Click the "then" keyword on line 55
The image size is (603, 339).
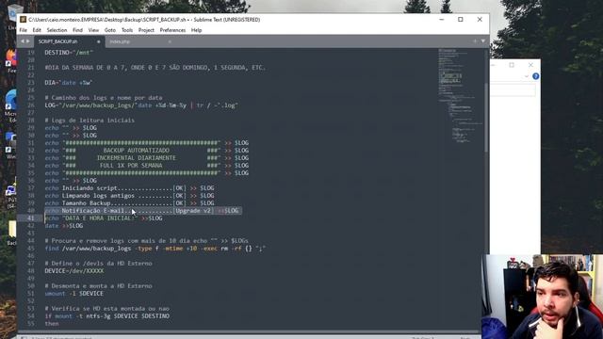pyautogui.click(x=52, y=324)
